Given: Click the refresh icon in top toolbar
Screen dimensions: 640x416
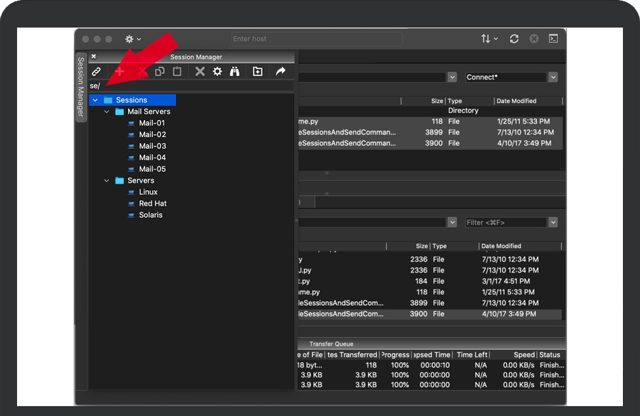Looking at the screenshot, I should pyautogui.click(x=514, y=39).
